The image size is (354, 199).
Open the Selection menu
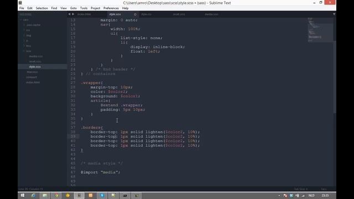click(x=42, y=8)
